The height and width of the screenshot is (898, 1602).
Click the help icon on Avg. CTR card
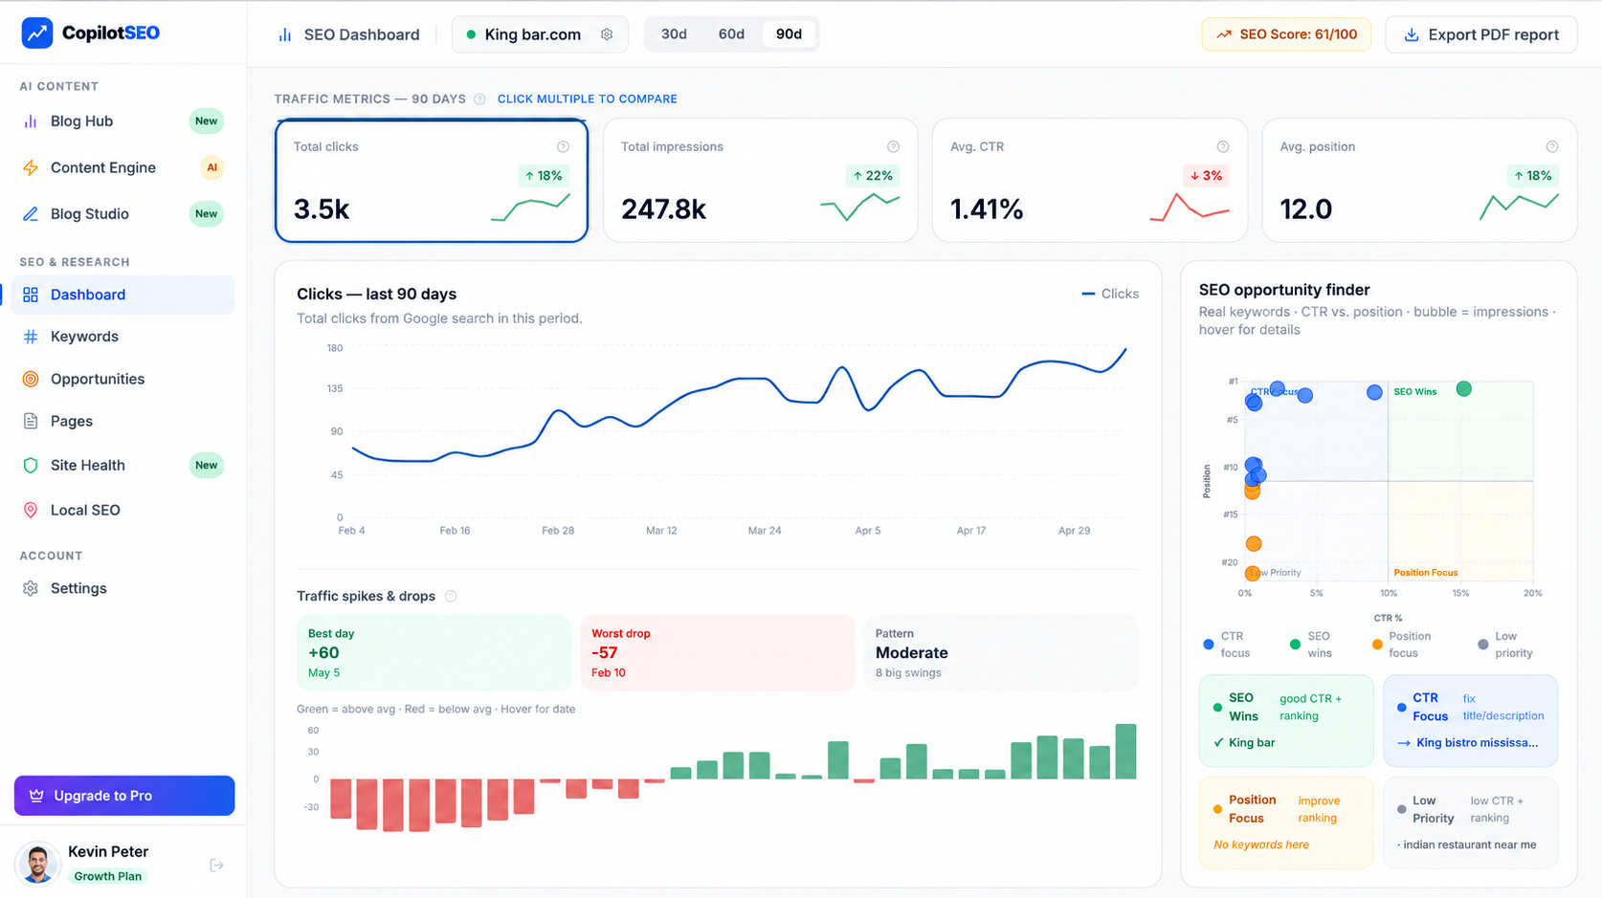coord(1223,146)
